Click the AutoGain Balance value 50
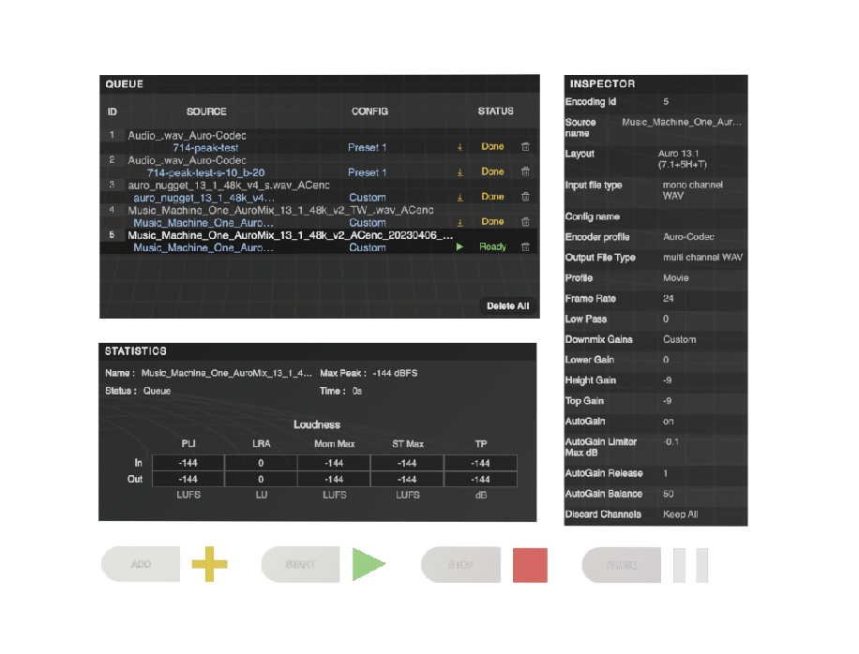This screenshot has height=654, width=859. [669, 494]
